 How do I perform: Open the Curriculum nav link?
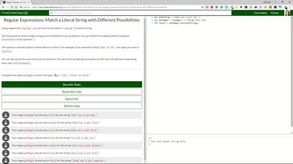(x=260, y=13)
